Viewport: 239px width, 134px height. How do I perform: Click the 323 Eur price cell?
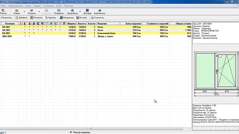click(137, 30)
